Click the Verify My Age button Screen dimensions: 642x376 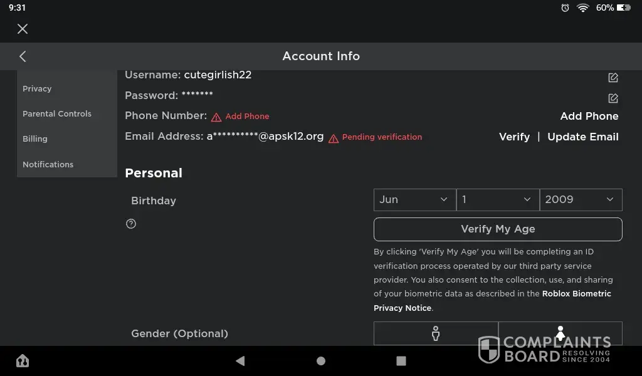tap(498, 229)
